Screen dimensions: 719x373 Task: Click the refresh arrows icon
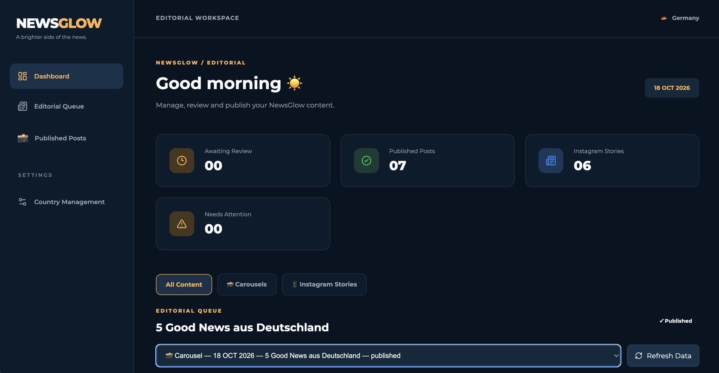pyautogui.click(x=639, y=356)
